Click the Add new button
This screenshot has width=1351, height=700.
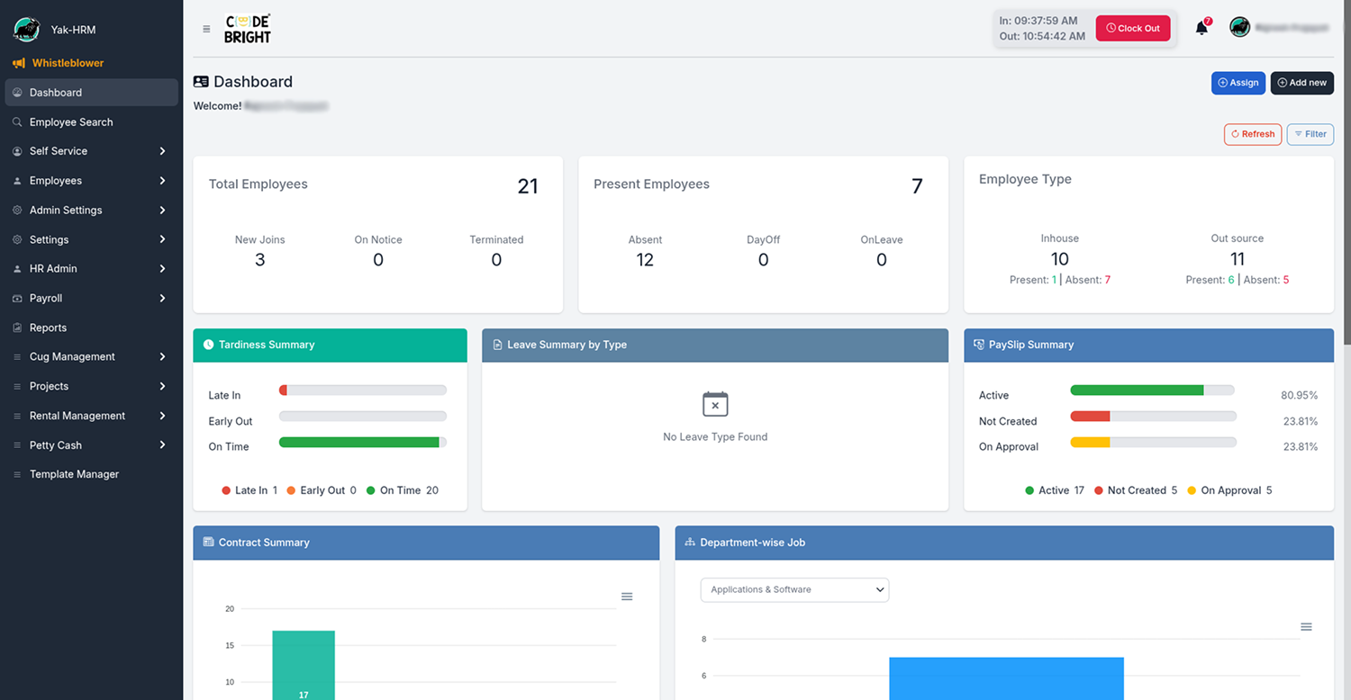coord(1301,83)
